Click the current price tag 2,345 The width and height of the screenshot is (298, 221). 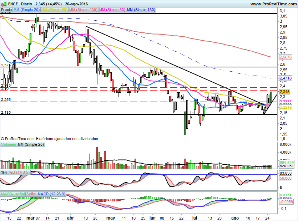285,92
